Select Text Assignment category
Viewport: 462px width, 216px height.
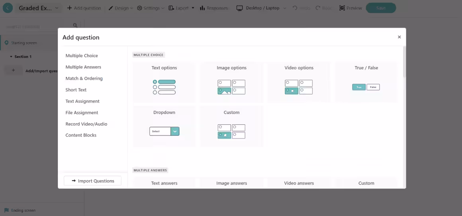tap(82, 101)
